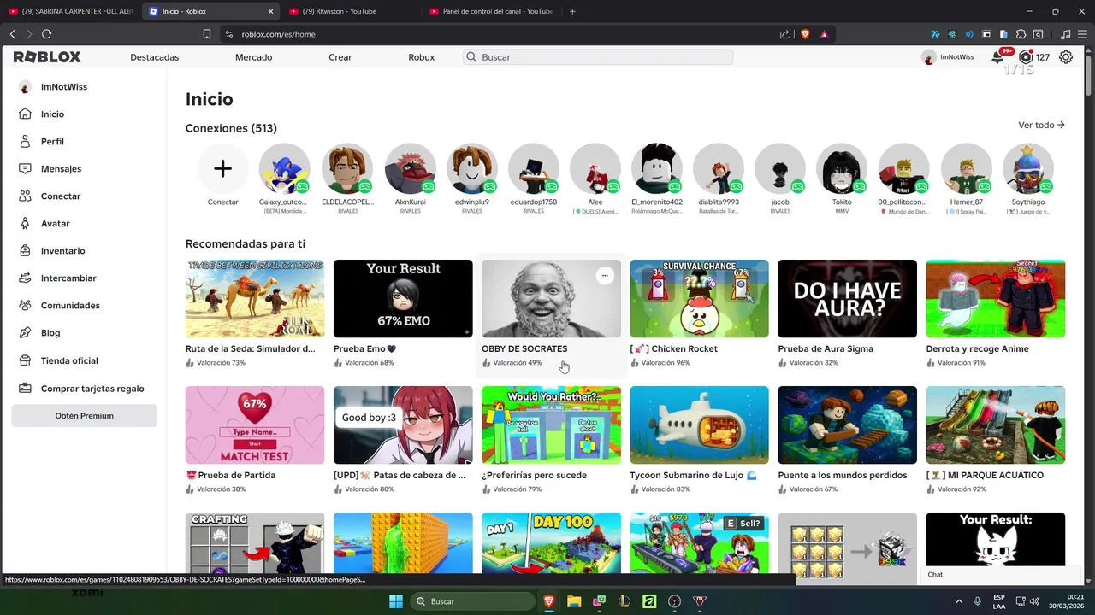Image resolution: width=1095 pixels, height=615 pixels.
Task: Click the Intercambiar sidebar icon
Action: (25, 278)
